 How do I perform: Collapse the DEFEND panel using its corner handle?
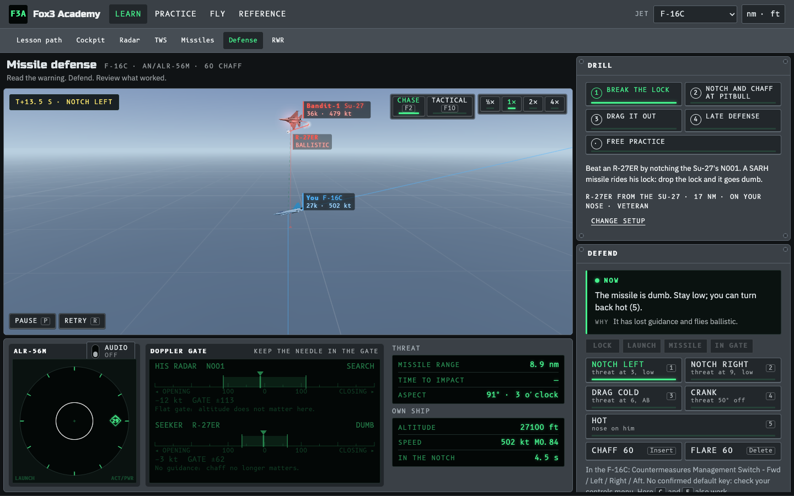[x=785, y=249]
